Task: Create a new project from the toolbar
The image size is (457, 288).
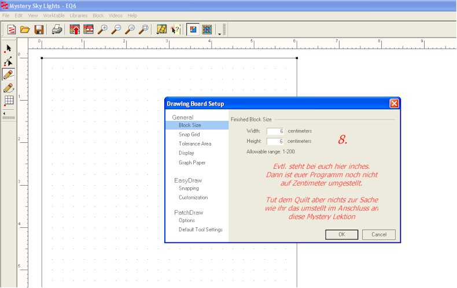Action: [x=12, y=29]
